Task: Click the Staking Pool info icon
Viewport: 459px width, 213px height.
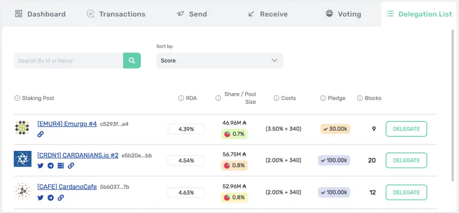Action: pos(17,98)
